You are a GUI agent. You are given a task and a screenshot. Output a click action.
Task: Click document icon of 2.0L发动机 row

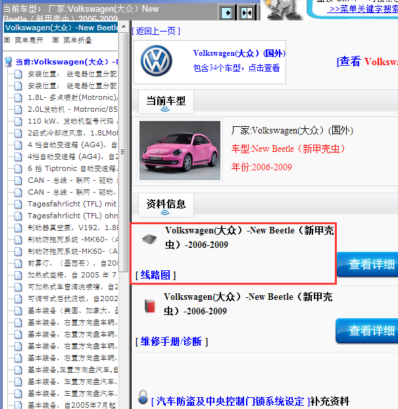pos(18,109)
